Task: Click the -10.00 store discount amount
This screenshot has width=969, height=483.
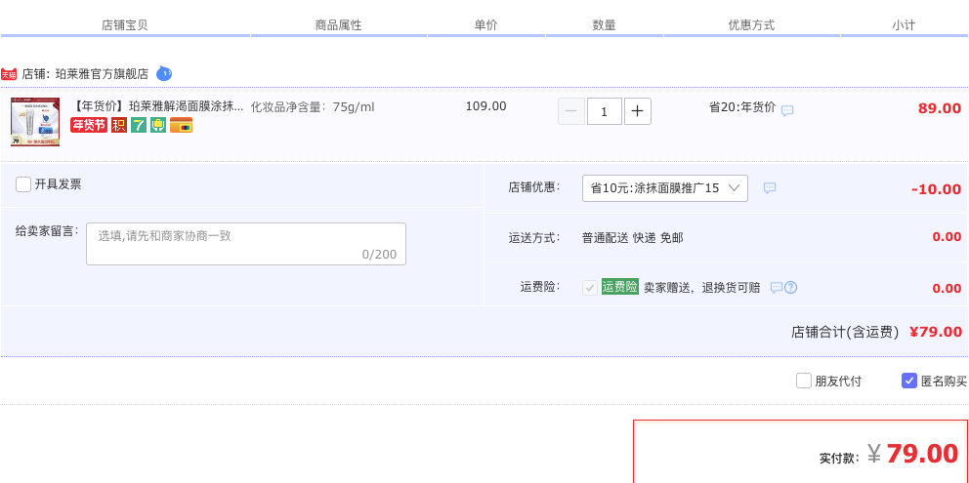Action: [936, 189]
